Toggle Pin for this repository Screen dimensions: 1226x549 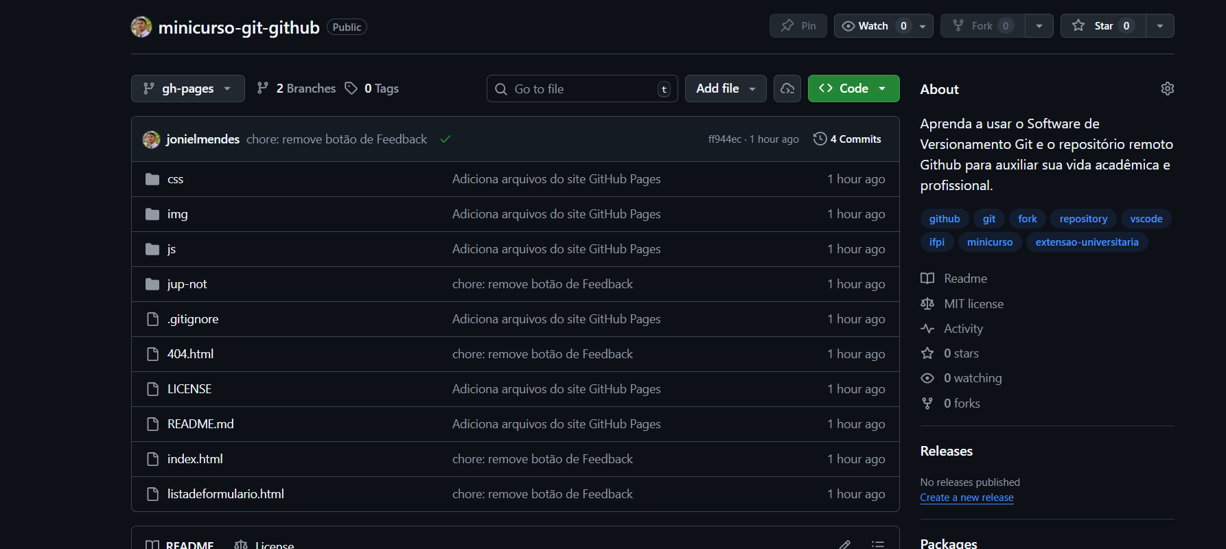pos(798,26)
